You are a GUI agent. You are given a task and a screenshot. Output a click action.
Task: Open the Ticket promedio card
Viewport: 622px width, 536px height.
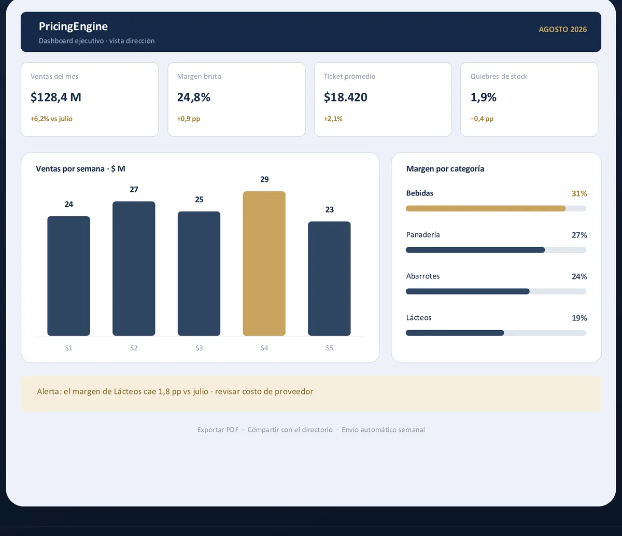(383, 100)
